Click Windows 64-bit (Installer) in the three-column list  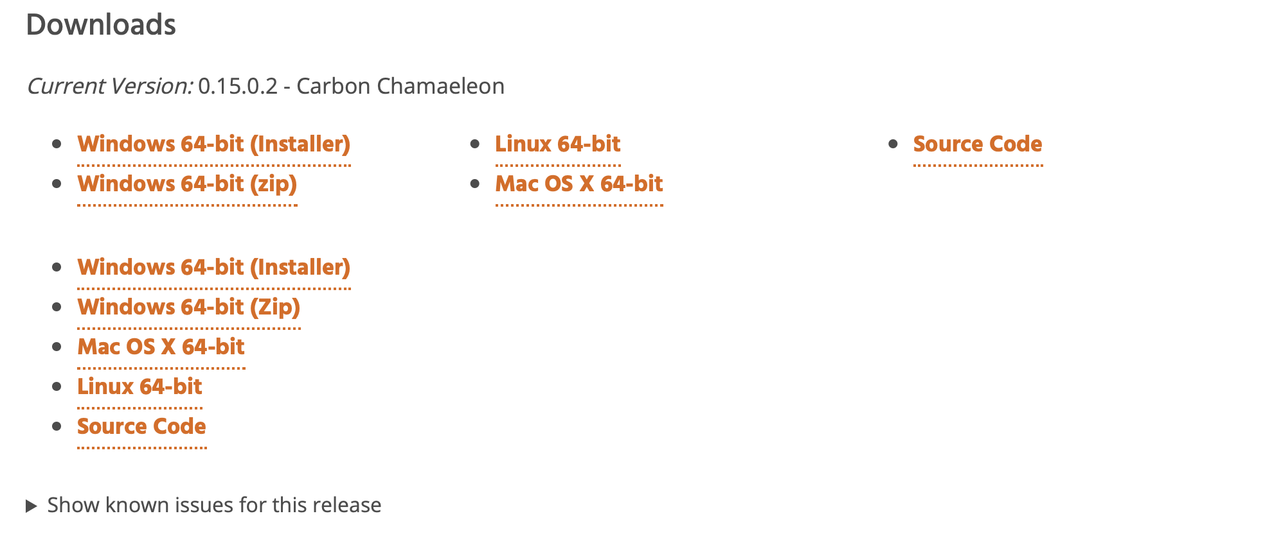tap(213, 144)
